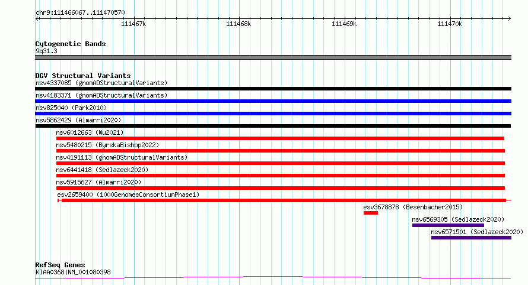
Task: Open the KIAA0368|NM_001080398 gene label
Action: pos(73,272)
